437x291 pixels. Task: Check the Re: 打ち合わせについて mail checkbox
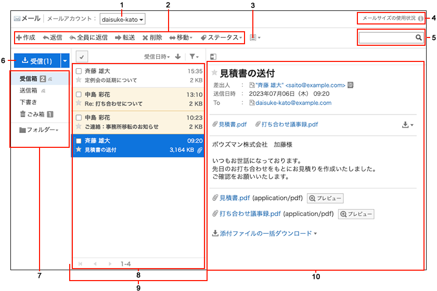pyautogui.click(x=79, y=94)
